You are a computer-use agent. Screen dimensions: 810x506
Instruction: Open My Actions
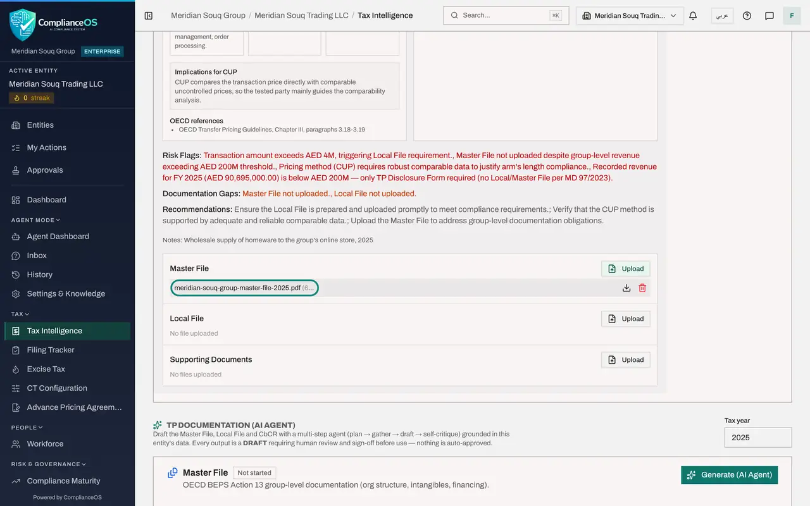pyautogui.click(x=67, y=147)
